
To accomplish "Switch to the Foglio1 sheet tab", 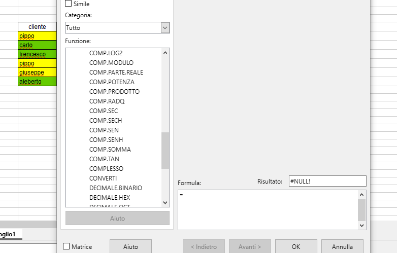I will 10,234.
